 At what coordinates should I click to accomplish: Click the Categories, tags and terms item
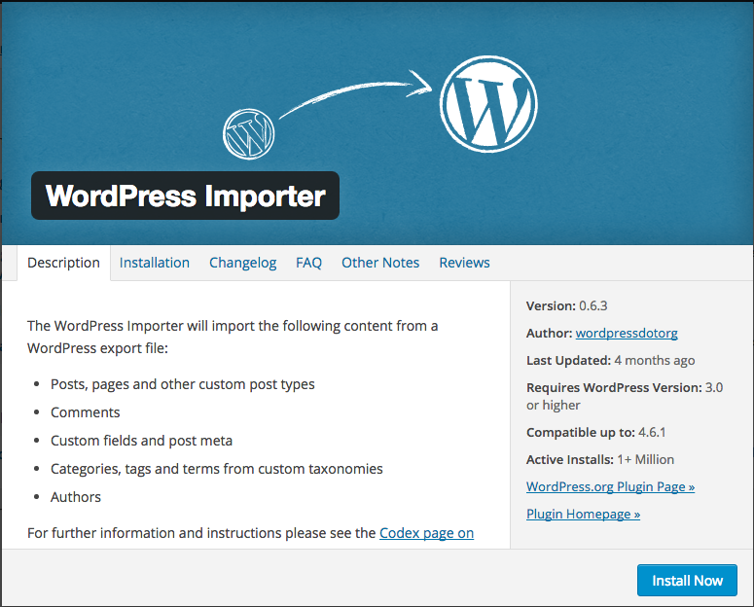pyautogui.click(x=216, y=469)
